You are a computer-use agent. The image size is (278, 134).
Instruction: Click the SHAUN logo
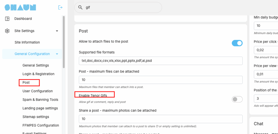pyautogui.click(x=20, y=7)
